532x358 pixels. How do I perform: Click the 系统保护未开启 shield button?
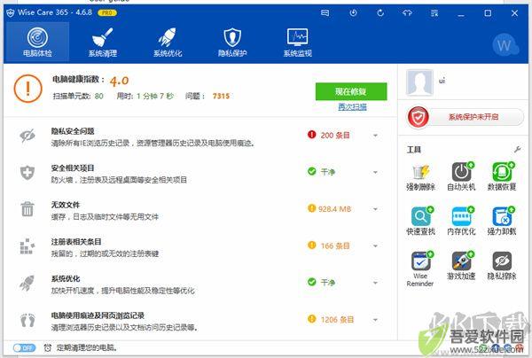click(x=465, y=117)
